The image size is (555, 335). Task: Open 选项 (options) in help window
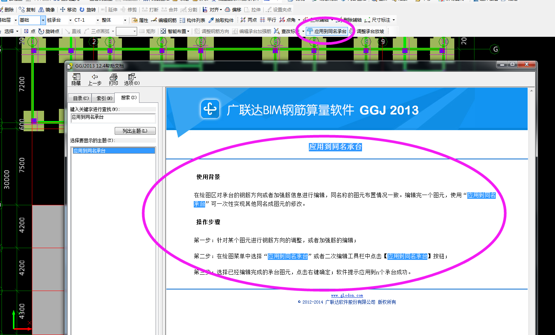pyautogui.click(x=132, y=80)
